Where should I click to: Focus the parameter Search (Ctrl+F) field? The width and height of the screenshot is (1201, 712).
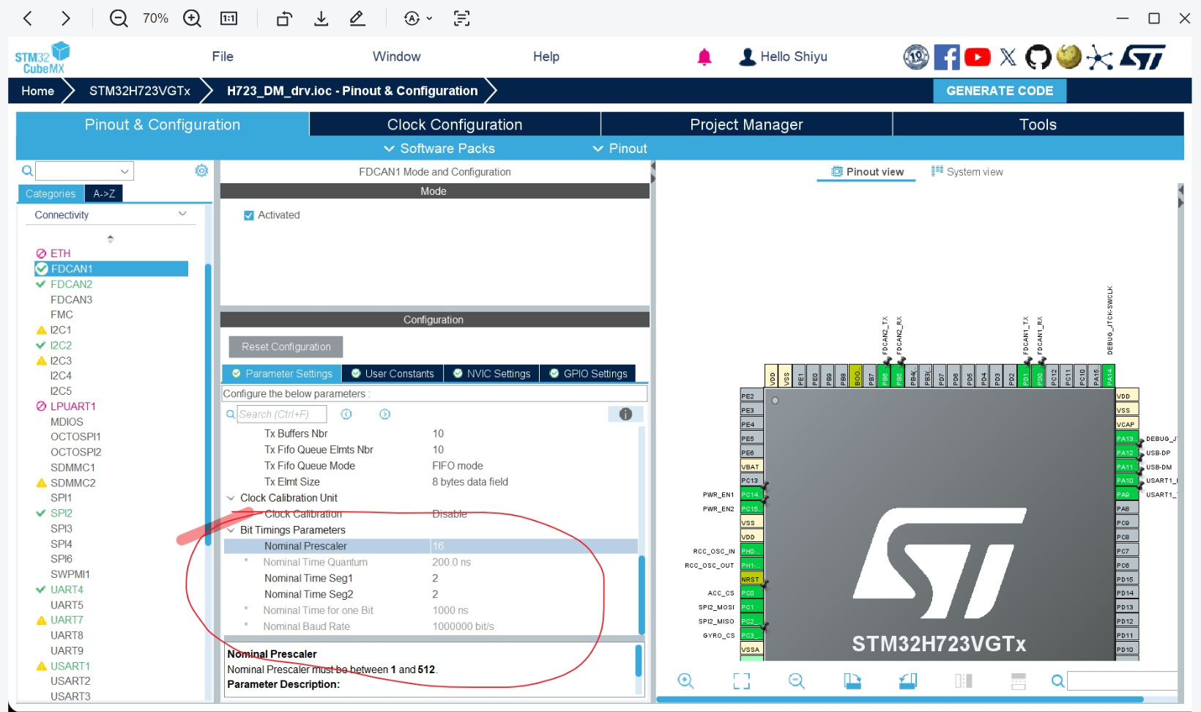282,414
